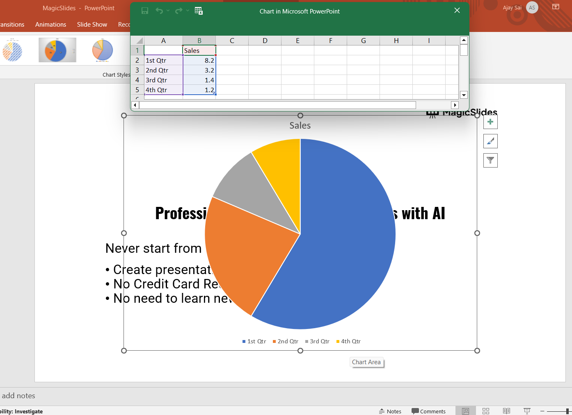Click the "2nd Qtr" legend entry
The width and height of the screenshot is (572, 415).
click(x=286, y=341)
